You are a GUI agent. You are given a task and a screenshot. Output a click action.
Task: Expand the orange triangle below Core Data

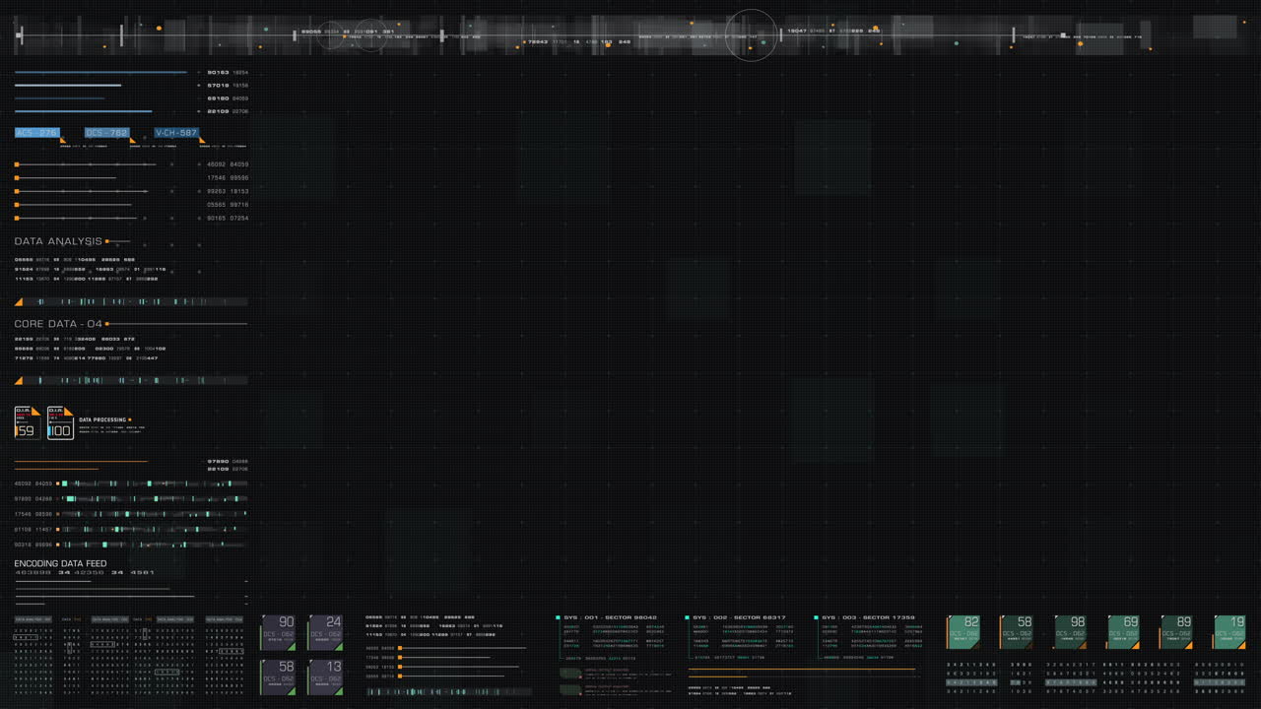pyautogui.click(x=19, y=380)
